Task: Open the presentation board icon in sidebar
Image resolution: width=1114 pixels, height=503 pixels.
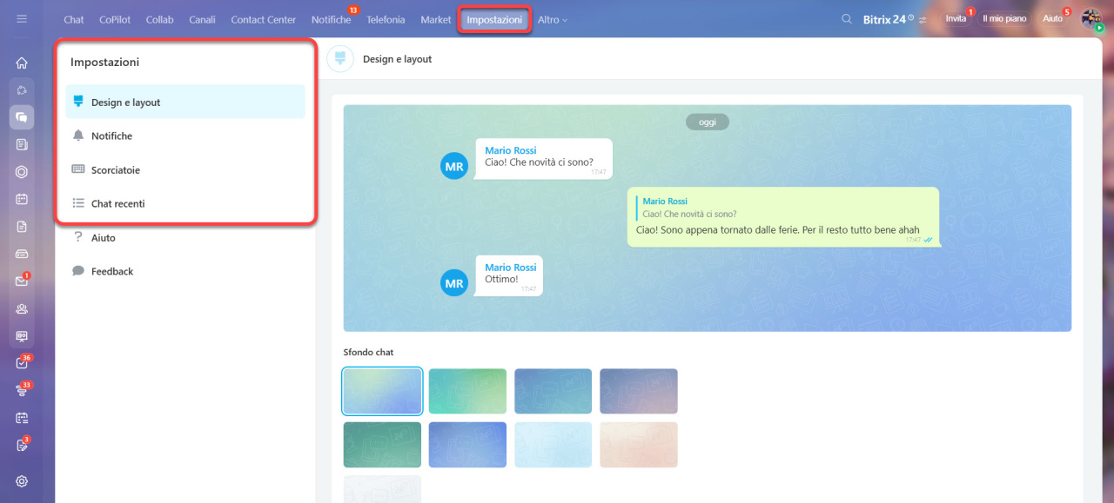Action: tap(22, 335)
